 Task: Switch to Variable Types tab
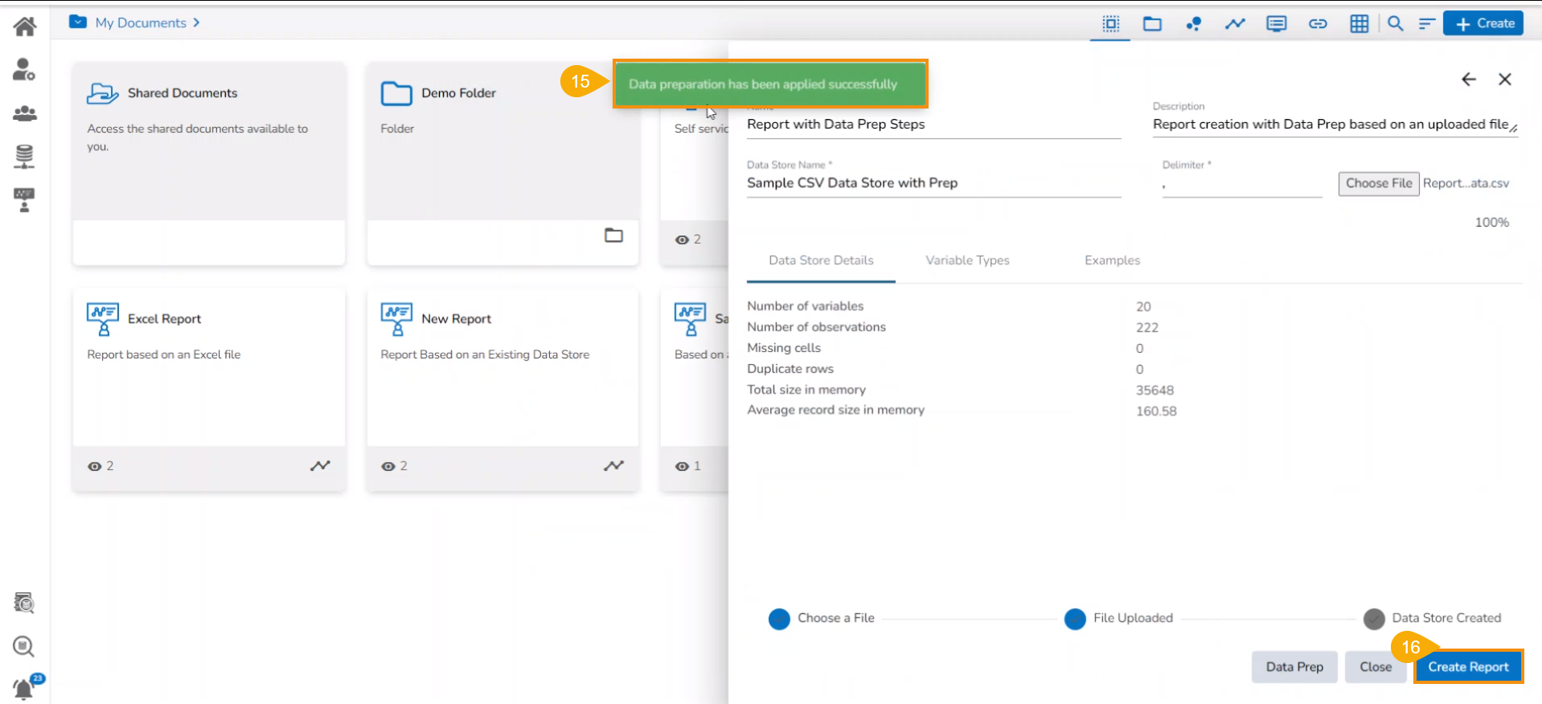tap(967, 260)
